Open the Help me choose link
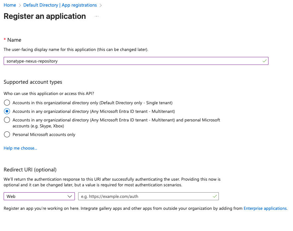The image size is (293, 231). point(21,148)
